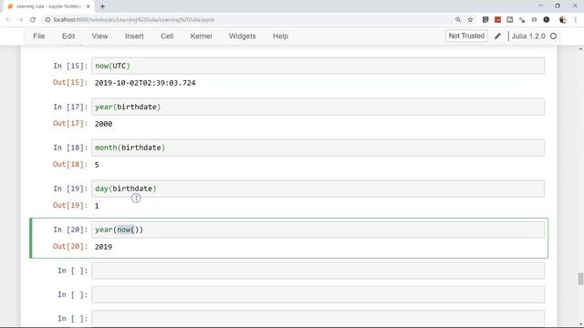Open the Kernel menu
This screenshot has height=328, width=584.
coord(201,36)
